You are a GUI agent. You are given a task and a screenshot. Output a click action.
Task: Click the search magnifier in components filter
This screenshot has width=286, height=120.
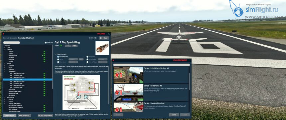(4, 43)
